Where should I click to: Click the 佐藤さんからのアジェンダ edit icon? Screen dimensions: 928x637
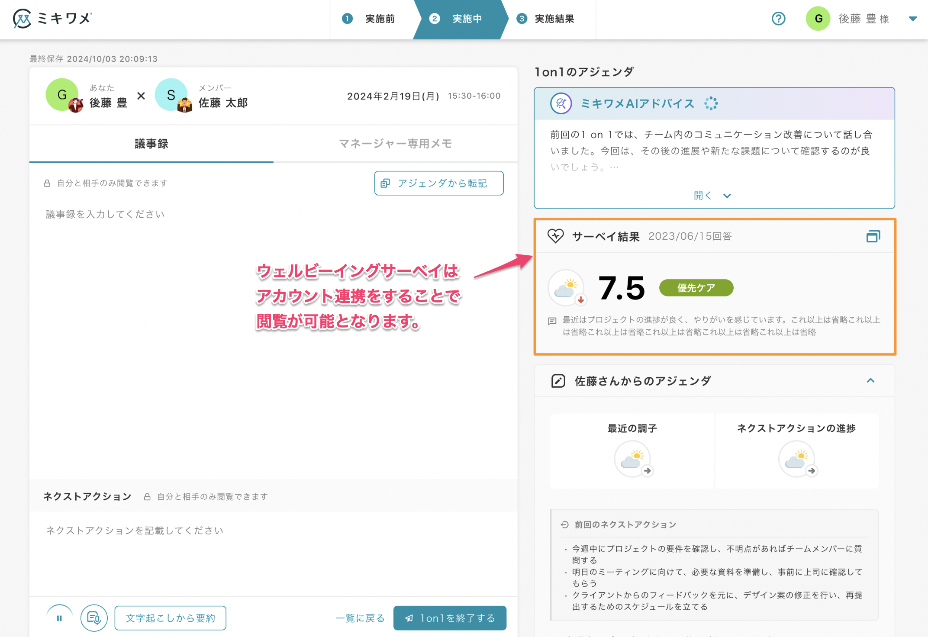coord(558,381)
